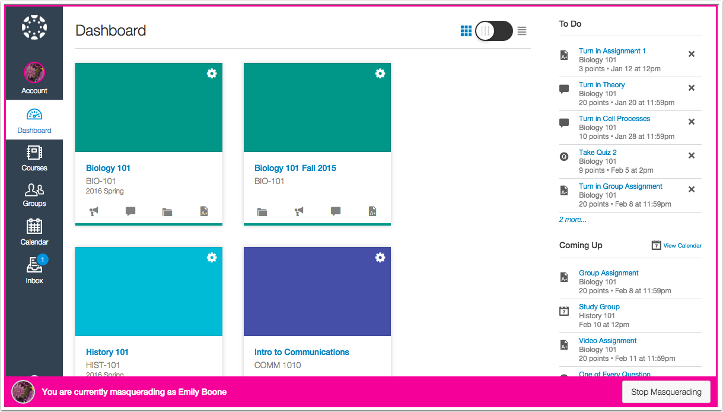Open the Biology 101 Fall 2015 course link
The image size is (723, 412).
(x=295, y=168)
